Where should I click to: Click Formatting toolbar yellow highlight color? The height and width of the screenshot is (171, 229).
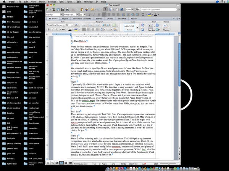149,14
